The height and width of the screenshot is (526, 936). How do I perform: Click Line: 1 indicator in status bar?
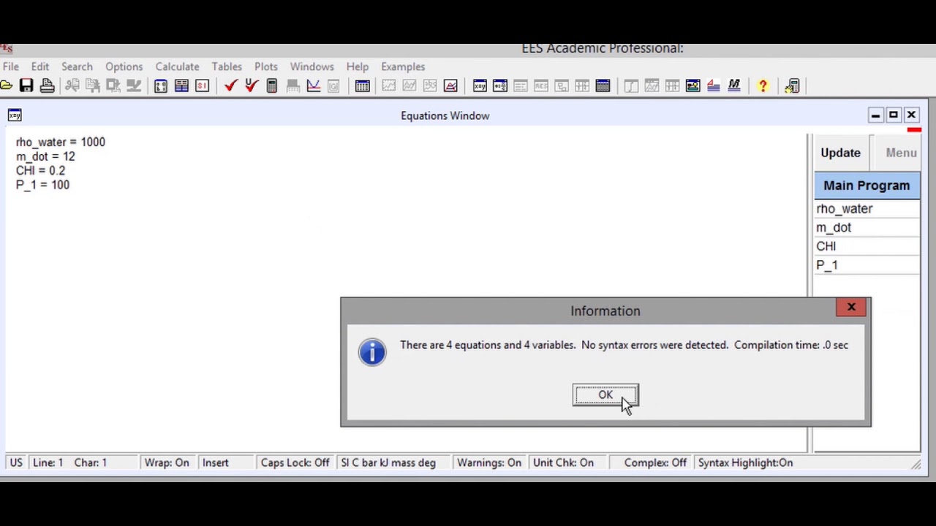(x=48, y=462)
